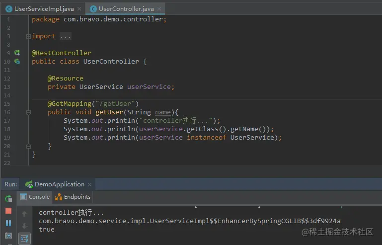
Task: Collapse the getUser method with the fold marker
Action: point(28,112)
